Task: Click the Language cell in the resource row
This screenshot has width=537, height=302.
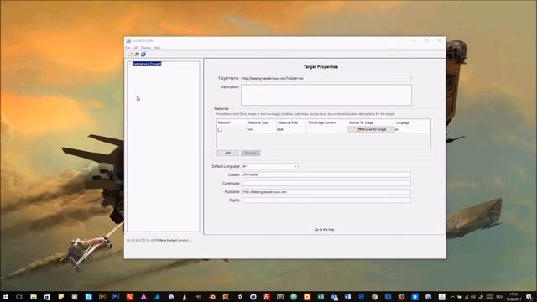Action: point(412,129)
